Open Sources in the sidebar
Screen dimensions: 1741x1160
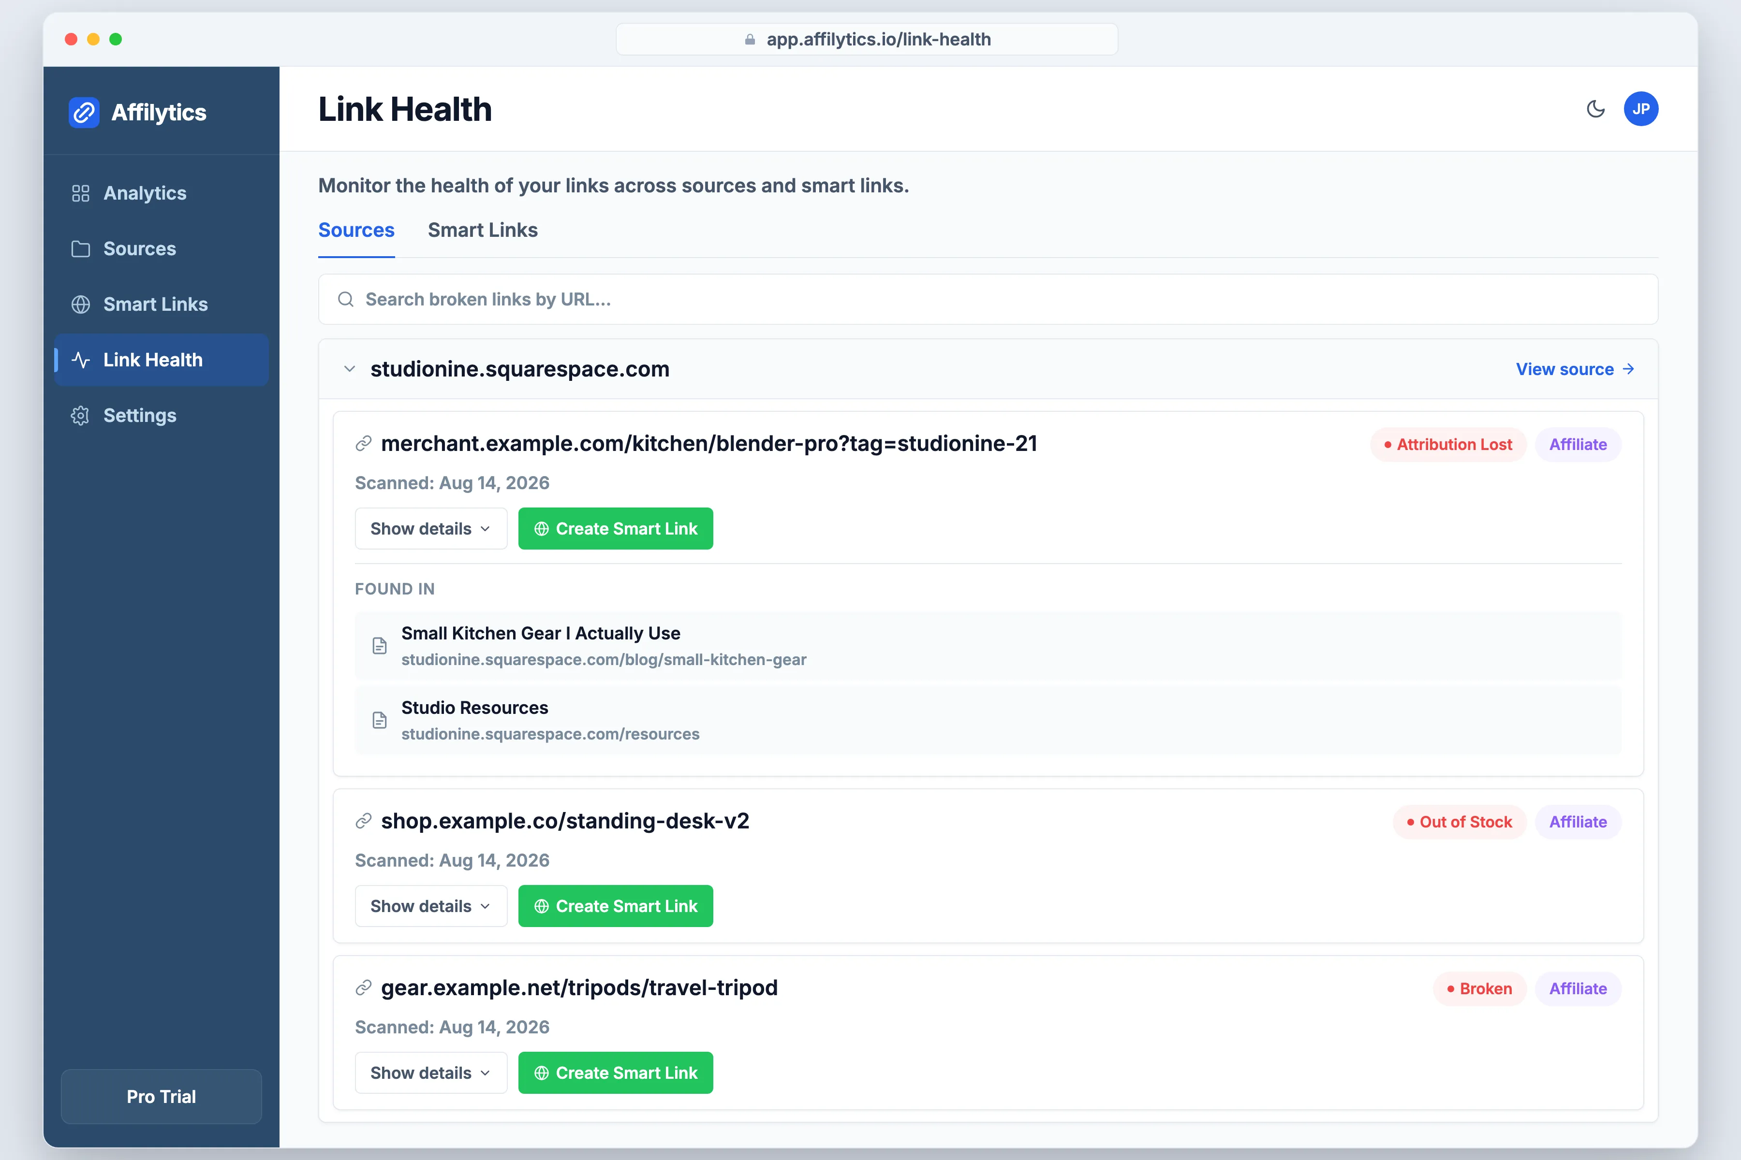[162, 248]
